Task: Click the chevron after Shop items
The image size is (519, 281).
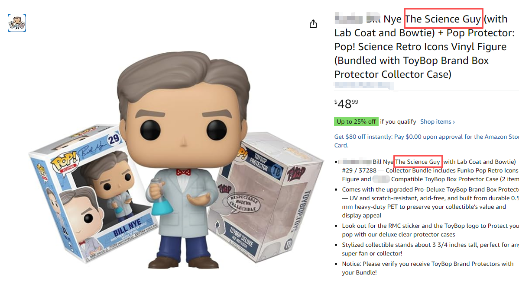Action: coord(454,122)
